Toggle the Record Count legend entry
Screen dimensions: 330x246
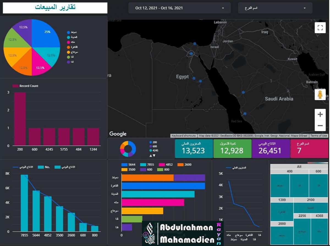click(x=25, y=86)
